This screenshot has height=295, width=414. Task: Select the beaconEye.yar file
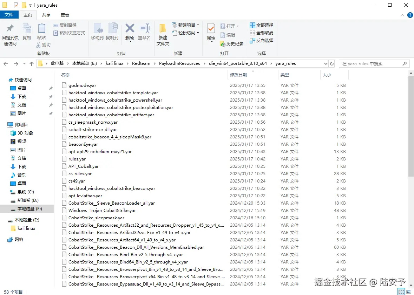(83, 144)
